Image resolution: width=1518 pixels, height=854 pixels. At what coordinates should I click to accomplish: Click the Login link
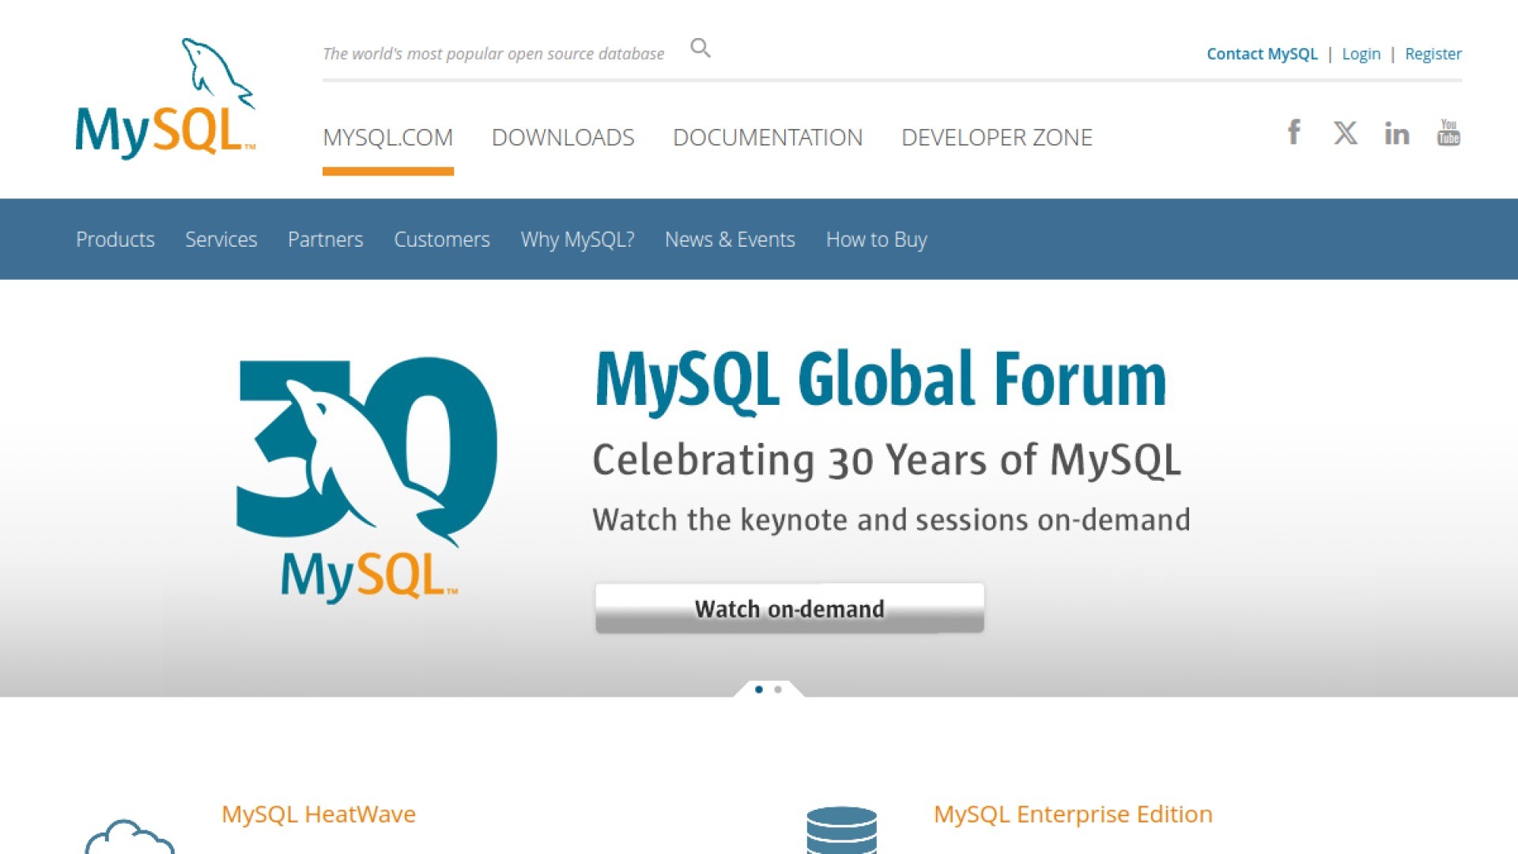[x=1361, y=54]
